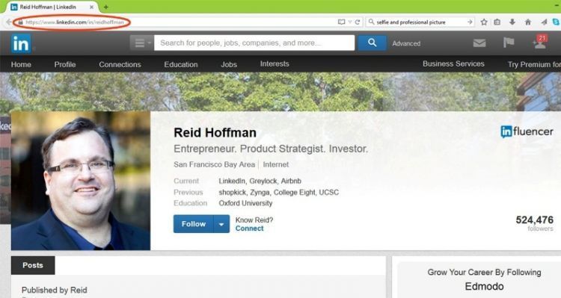561x298 pixels.
Task: Open the URL history dropdown arrow
Action: (x=350, y=22)
